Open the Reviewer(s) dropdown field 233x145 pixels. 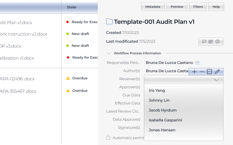tap(183, 79)
